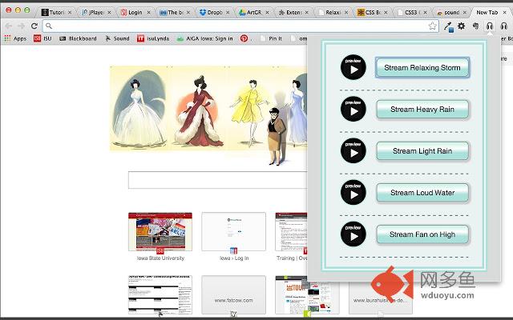The width and height of the screenshot is (513, 320).
Task: Open the www.fatcow.com thumbnail
Action: pos(233,295)
